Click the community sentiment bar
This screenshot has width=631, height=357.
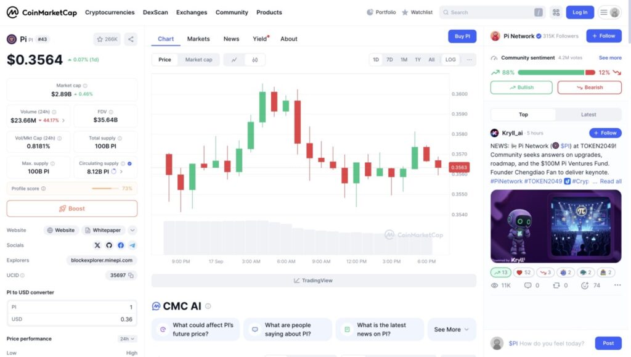(x=556, y=72)
